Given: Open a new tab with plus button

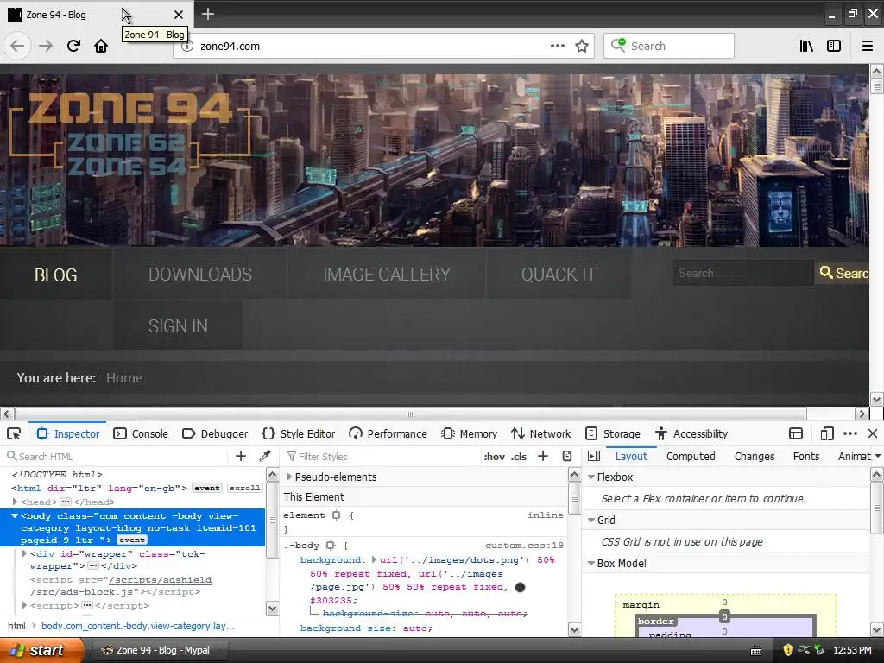Looking at the screenshot, I should coord(207,14).
